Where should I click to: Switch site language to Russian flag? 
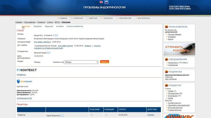[106, 2]
